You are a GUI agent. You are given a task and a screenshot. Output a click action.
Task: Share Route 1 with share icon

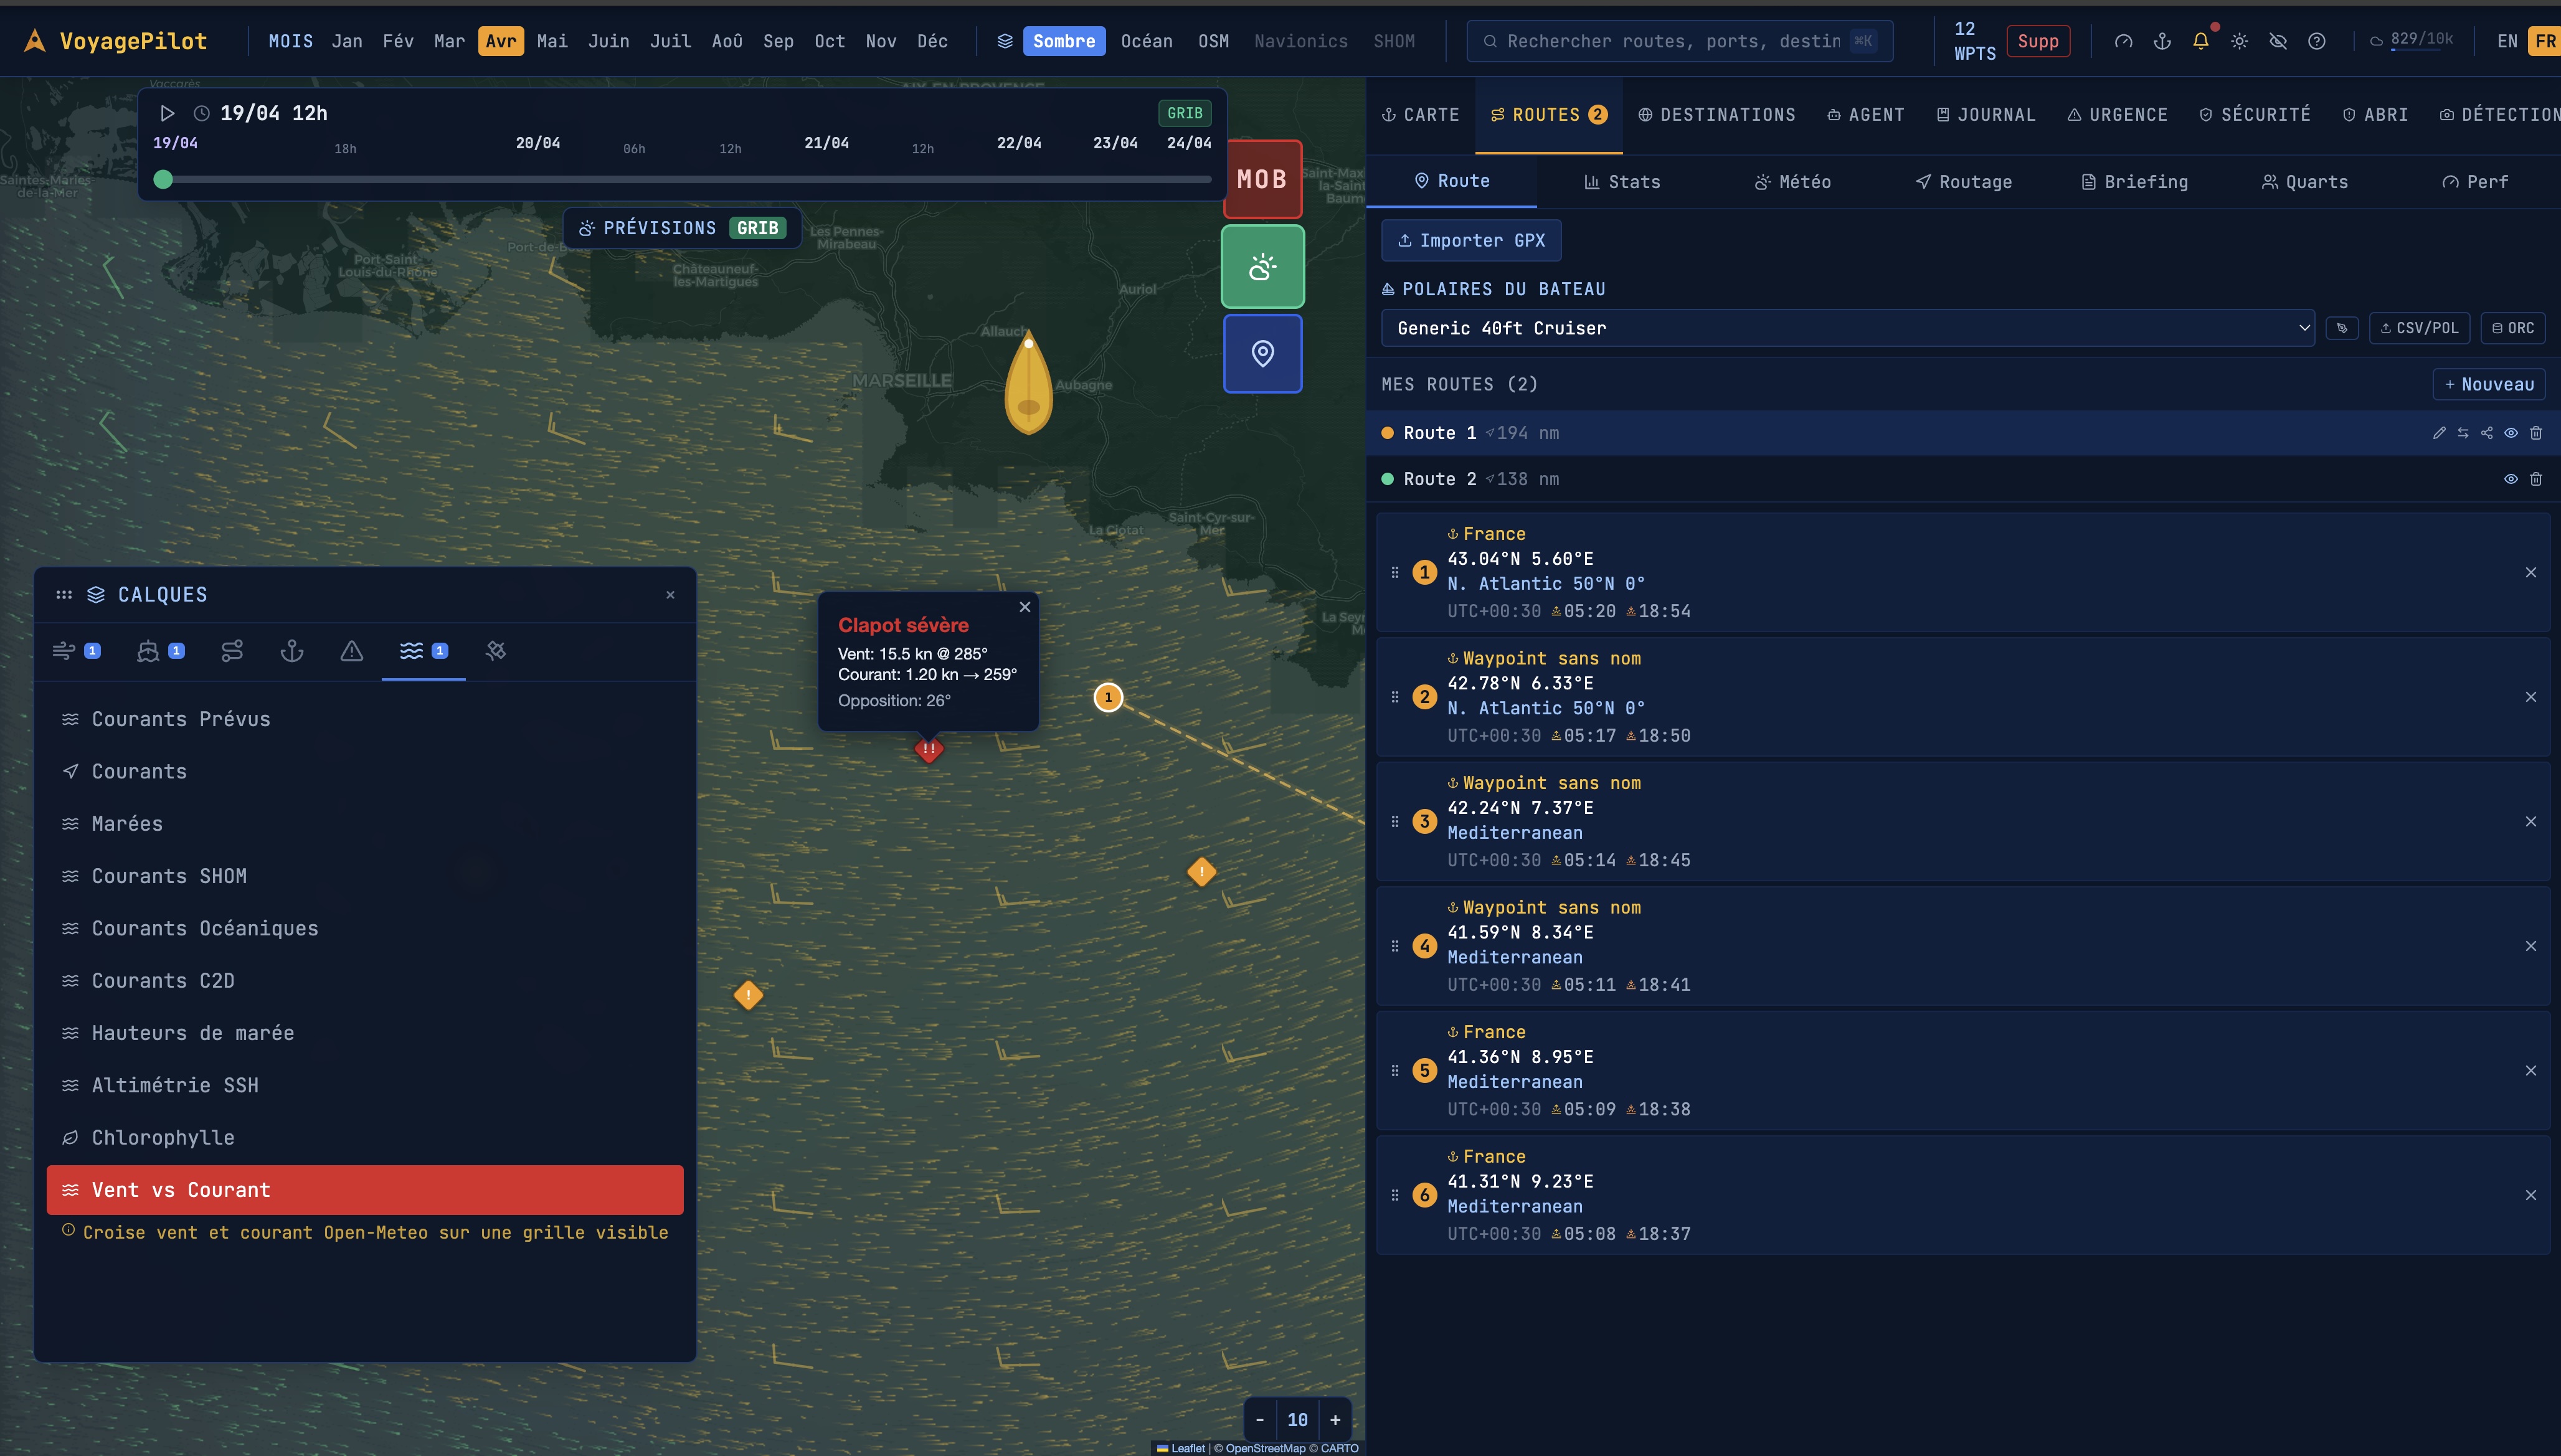click(x=2487, y=433)
